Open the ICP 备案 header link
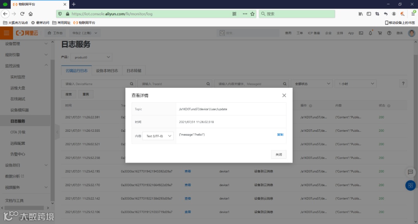Screen dimensions: 418x224 click(x=314, y=33)
